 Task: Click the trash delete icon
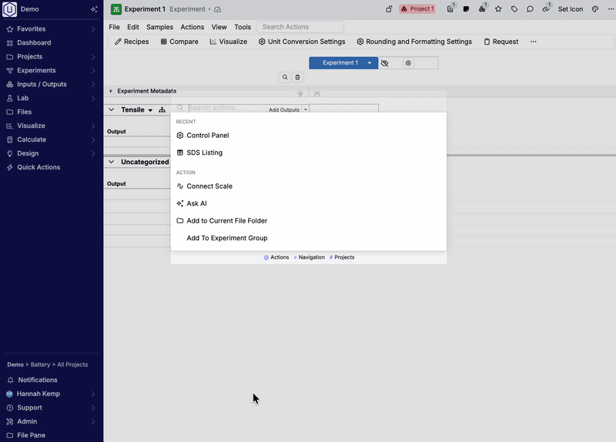298,77
